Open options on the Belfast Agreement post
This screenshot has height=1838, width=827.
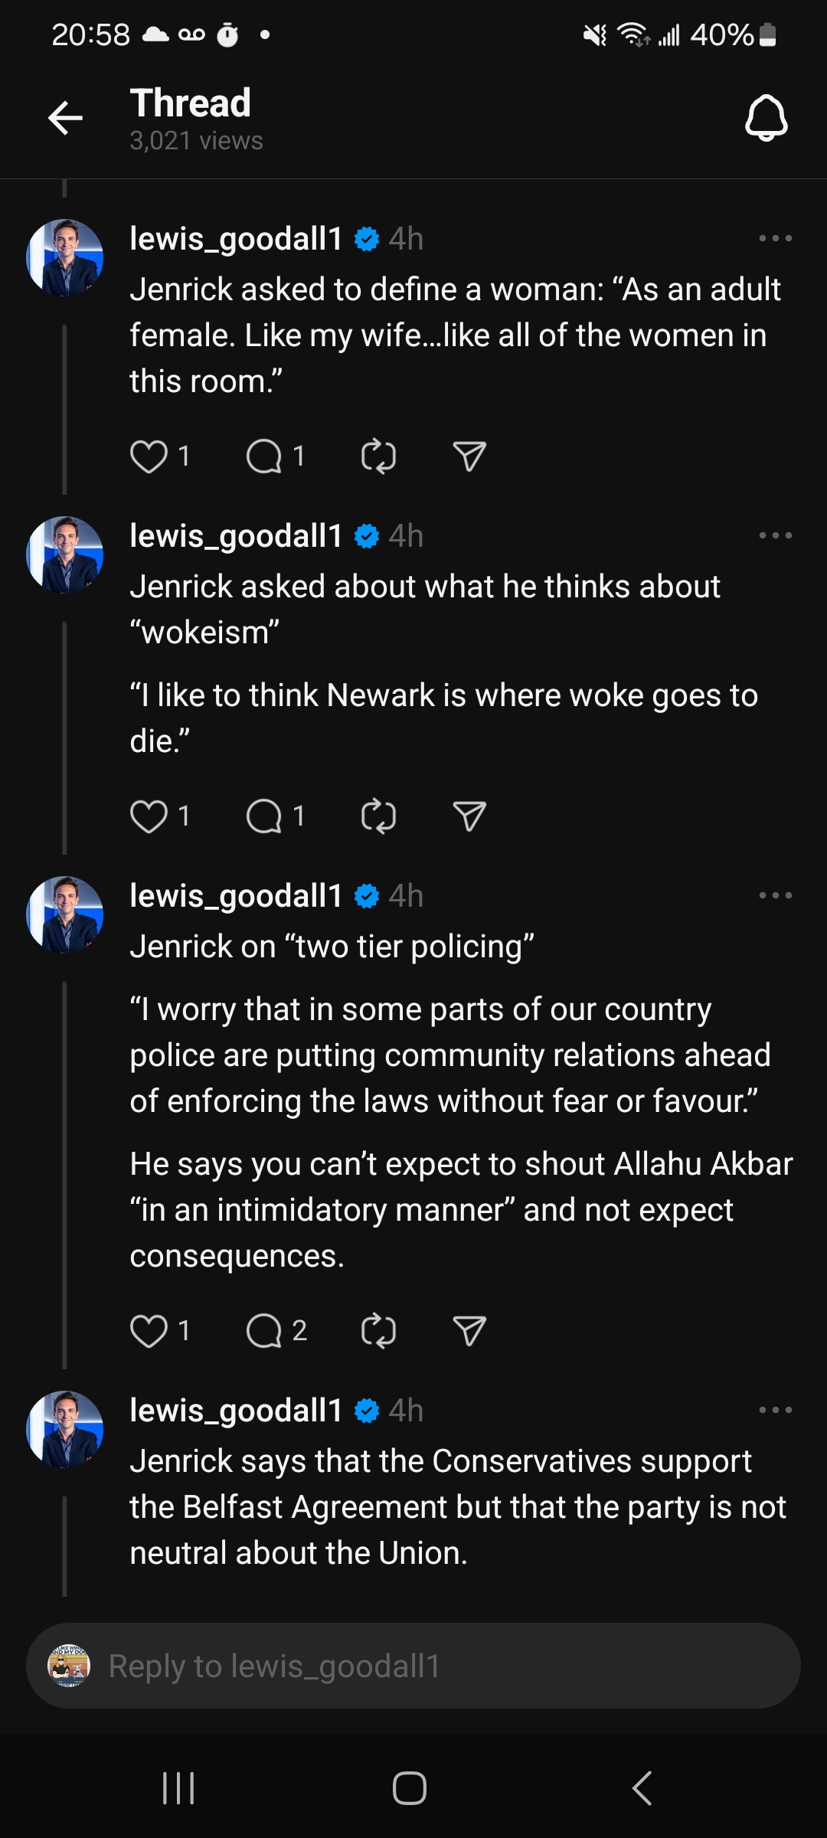[776, 1410]
